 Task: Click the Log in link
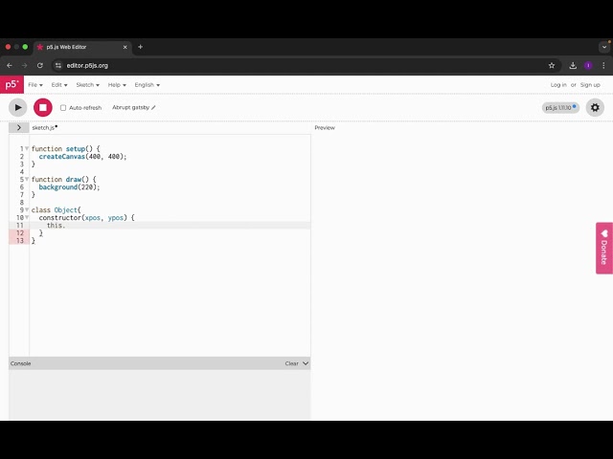(558, 85)
